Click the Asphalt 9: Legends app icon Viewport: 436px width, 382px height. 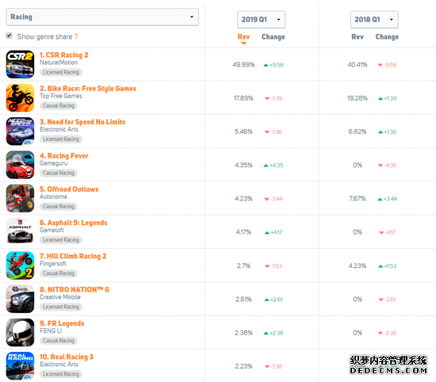(21, 232)
